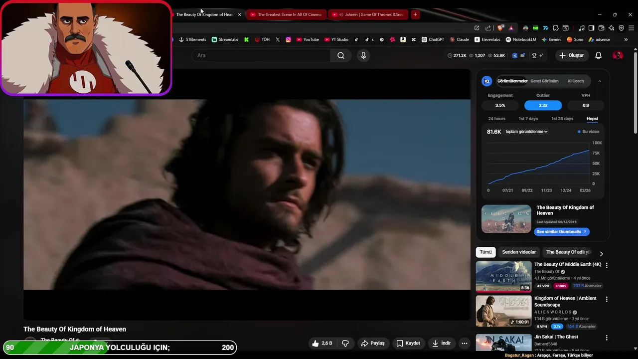
Task: Select the 1st 28 days range tab
Action: coord(562,119)
